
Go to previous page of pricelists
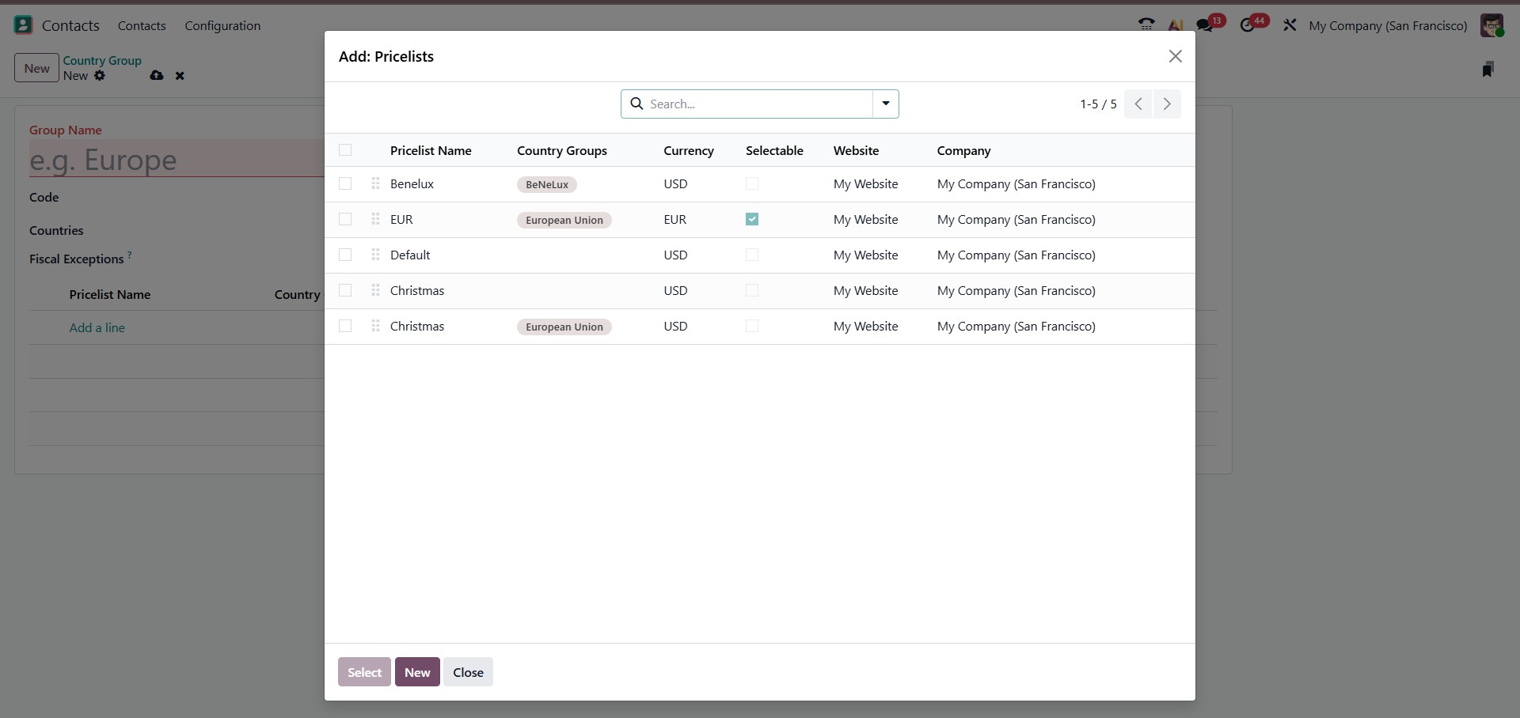coord(1138,104)
